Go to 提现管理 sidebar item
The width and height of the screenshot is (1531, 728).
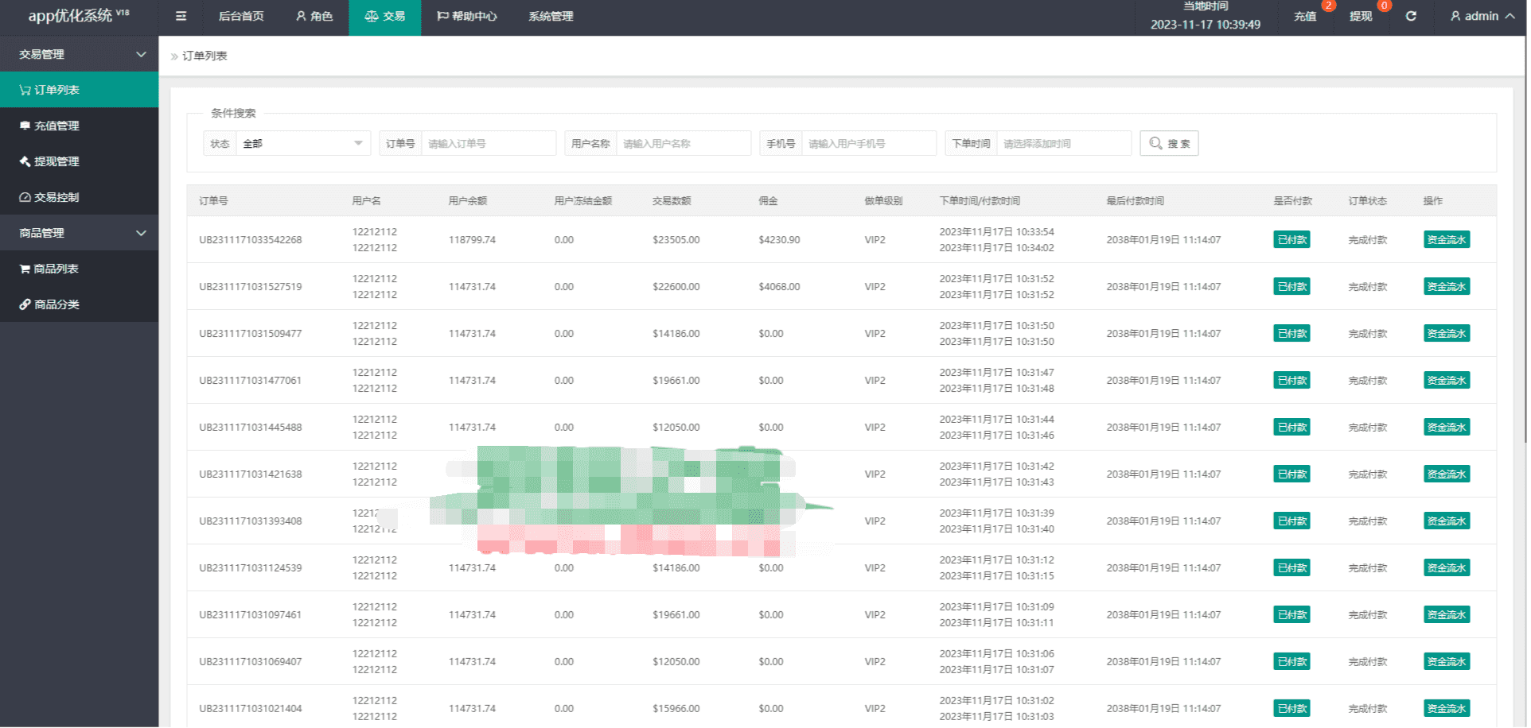pos(56,161)
